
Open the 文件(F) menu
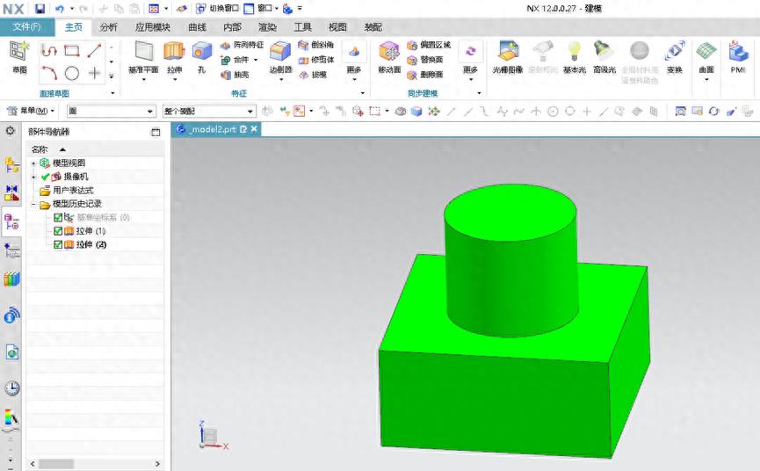tap(26, 26)
